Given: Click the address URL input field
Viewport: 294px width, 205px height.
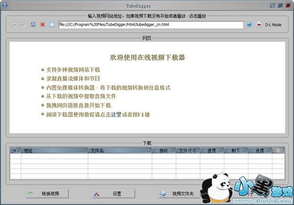Looking at the screenshot, I should 151,25.
